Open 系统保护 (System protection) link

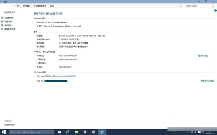pyautogui.click(x=8, y=25)
